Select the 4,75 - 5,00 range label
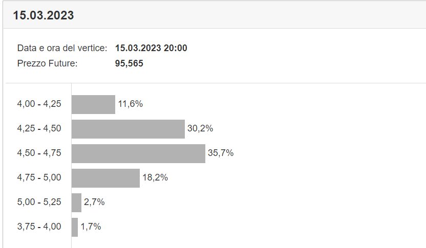Screen dimensions: 426x248 pyautogui.click(x=39, y=177)
